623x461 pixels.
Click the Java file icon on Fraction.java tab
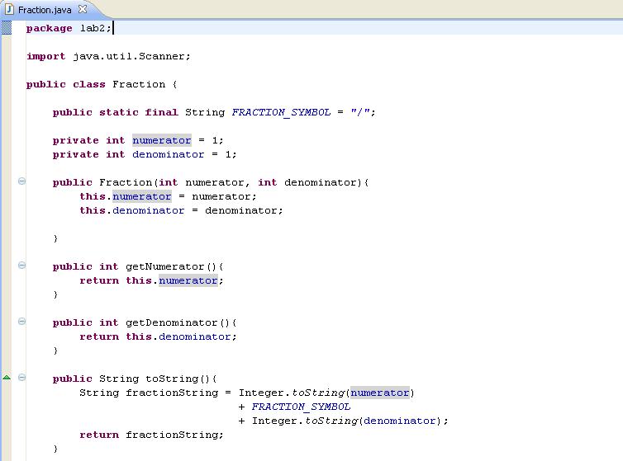coord(9,10)
